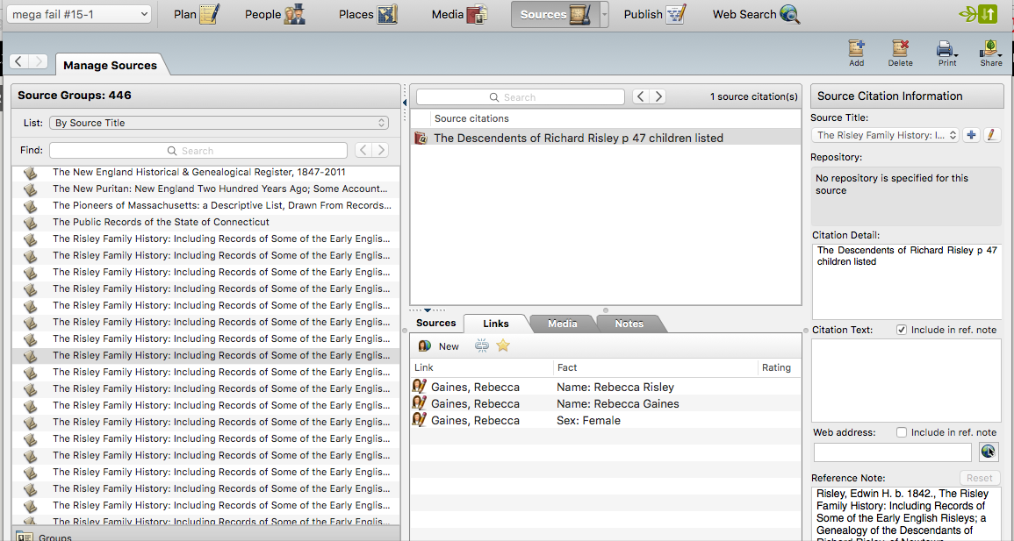The image size is (1014, 541).
Task: Open the People workspace
Action: pos(275,14)
